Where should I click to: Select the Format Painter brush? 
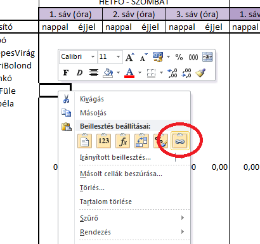(x=200, y=73)
